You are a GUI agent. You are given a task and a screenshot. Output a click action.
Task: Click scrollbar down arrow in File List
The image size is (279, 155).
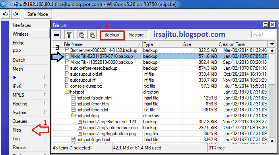[272, 141]
